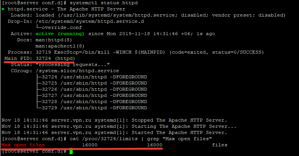Click the second 16000 hard limit value
Viewport: 299px width, 156px height.
155,145
